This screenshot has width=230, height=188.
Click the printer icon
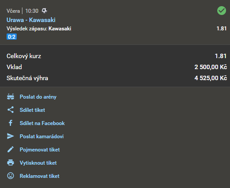11,162
